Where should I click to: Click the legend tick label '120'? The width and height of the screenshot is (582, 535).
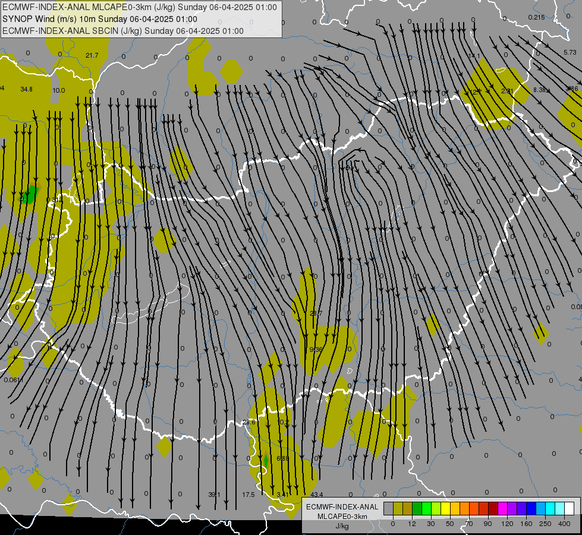point(507,524)
